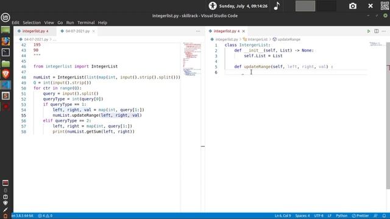Click the X icon in the top bar
Screen dimensions: 390x219
click(370, 6)
